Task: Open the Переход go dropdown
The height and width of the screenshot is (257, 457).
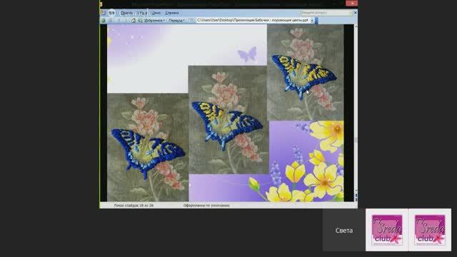Action: (176, 21)
